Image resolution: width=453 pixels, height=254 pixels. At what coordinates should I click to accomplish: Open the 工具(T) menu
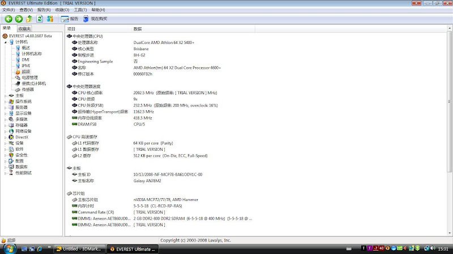pos(80,10)
